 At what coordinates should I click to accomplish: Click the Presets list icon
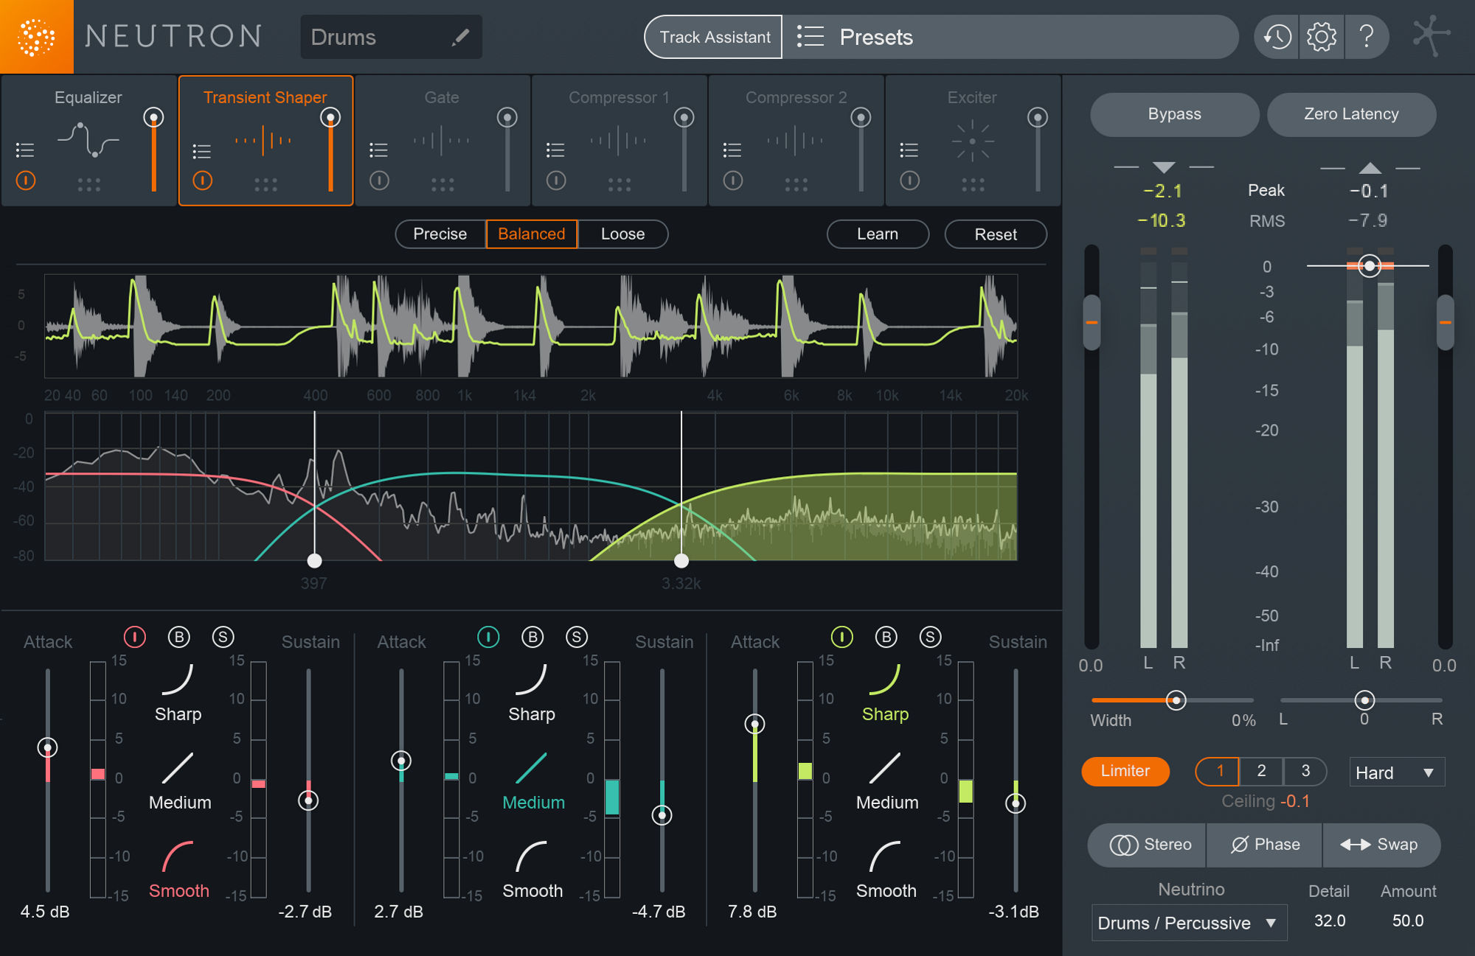coord(810,37)
